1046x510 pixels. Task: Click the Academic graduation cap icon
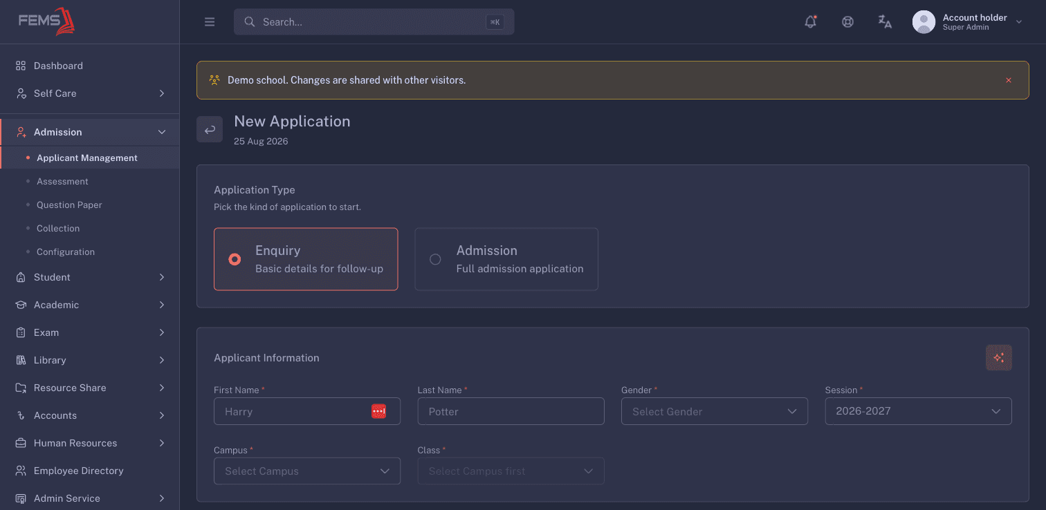[21, 305]
